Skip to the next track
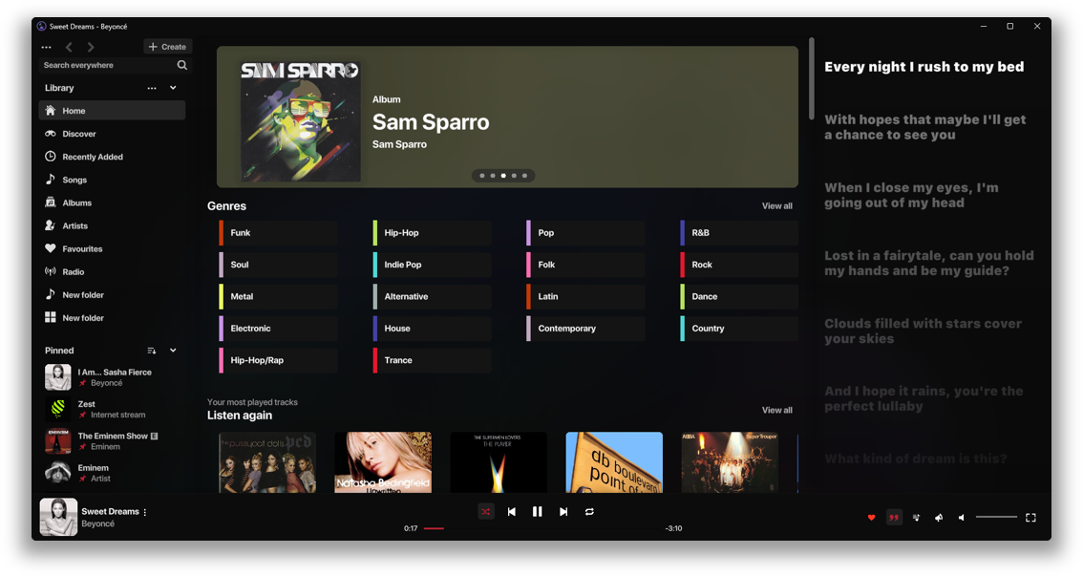Viewport: 1083px width, 576px height. 563,512
